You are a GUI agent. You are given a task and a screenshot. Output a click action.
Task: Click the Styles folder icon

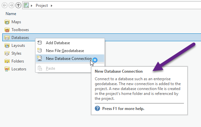pyautogui.click(x=7, y=53)
